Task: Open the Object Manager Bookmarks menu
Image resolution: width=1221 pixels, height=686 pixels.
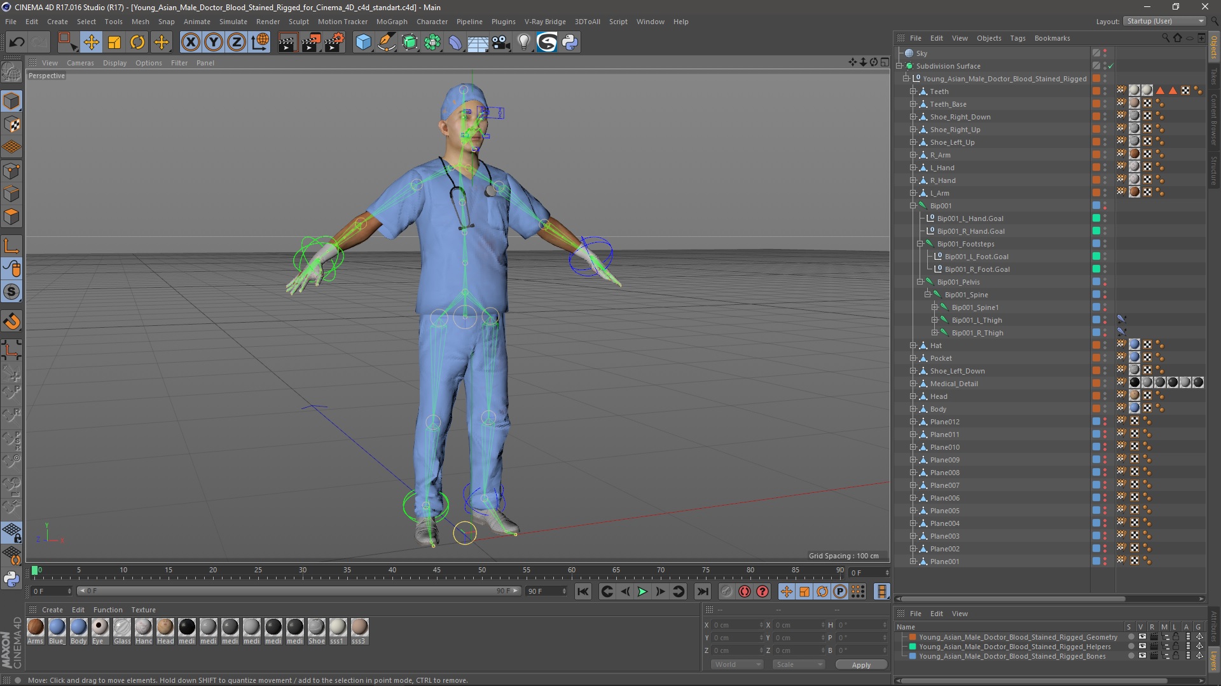Action: [x=1052, y=38]
